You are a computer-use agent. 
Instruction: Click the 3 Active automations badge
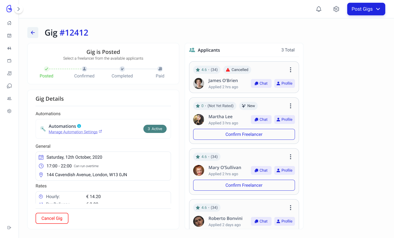click(155, 129)
